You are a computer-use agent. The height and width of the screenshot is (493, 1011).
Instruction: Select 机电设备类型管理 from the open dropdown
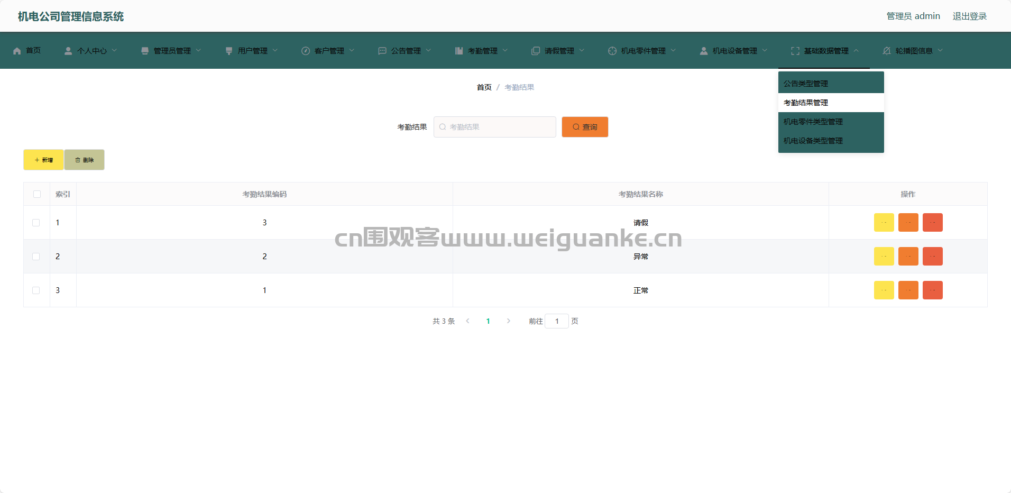click(831, 141)
